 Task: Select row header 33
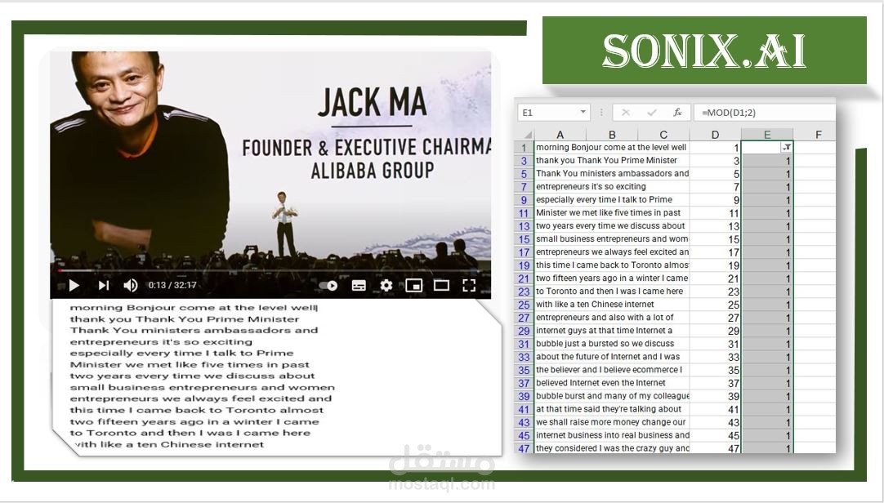point(525,357)
